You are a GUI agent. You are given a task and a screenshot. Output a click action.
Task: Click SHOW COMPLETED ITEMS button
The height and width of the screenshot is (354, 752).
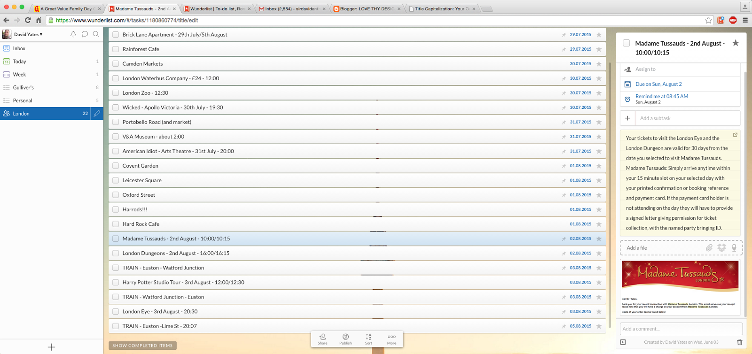pos(142,346)
